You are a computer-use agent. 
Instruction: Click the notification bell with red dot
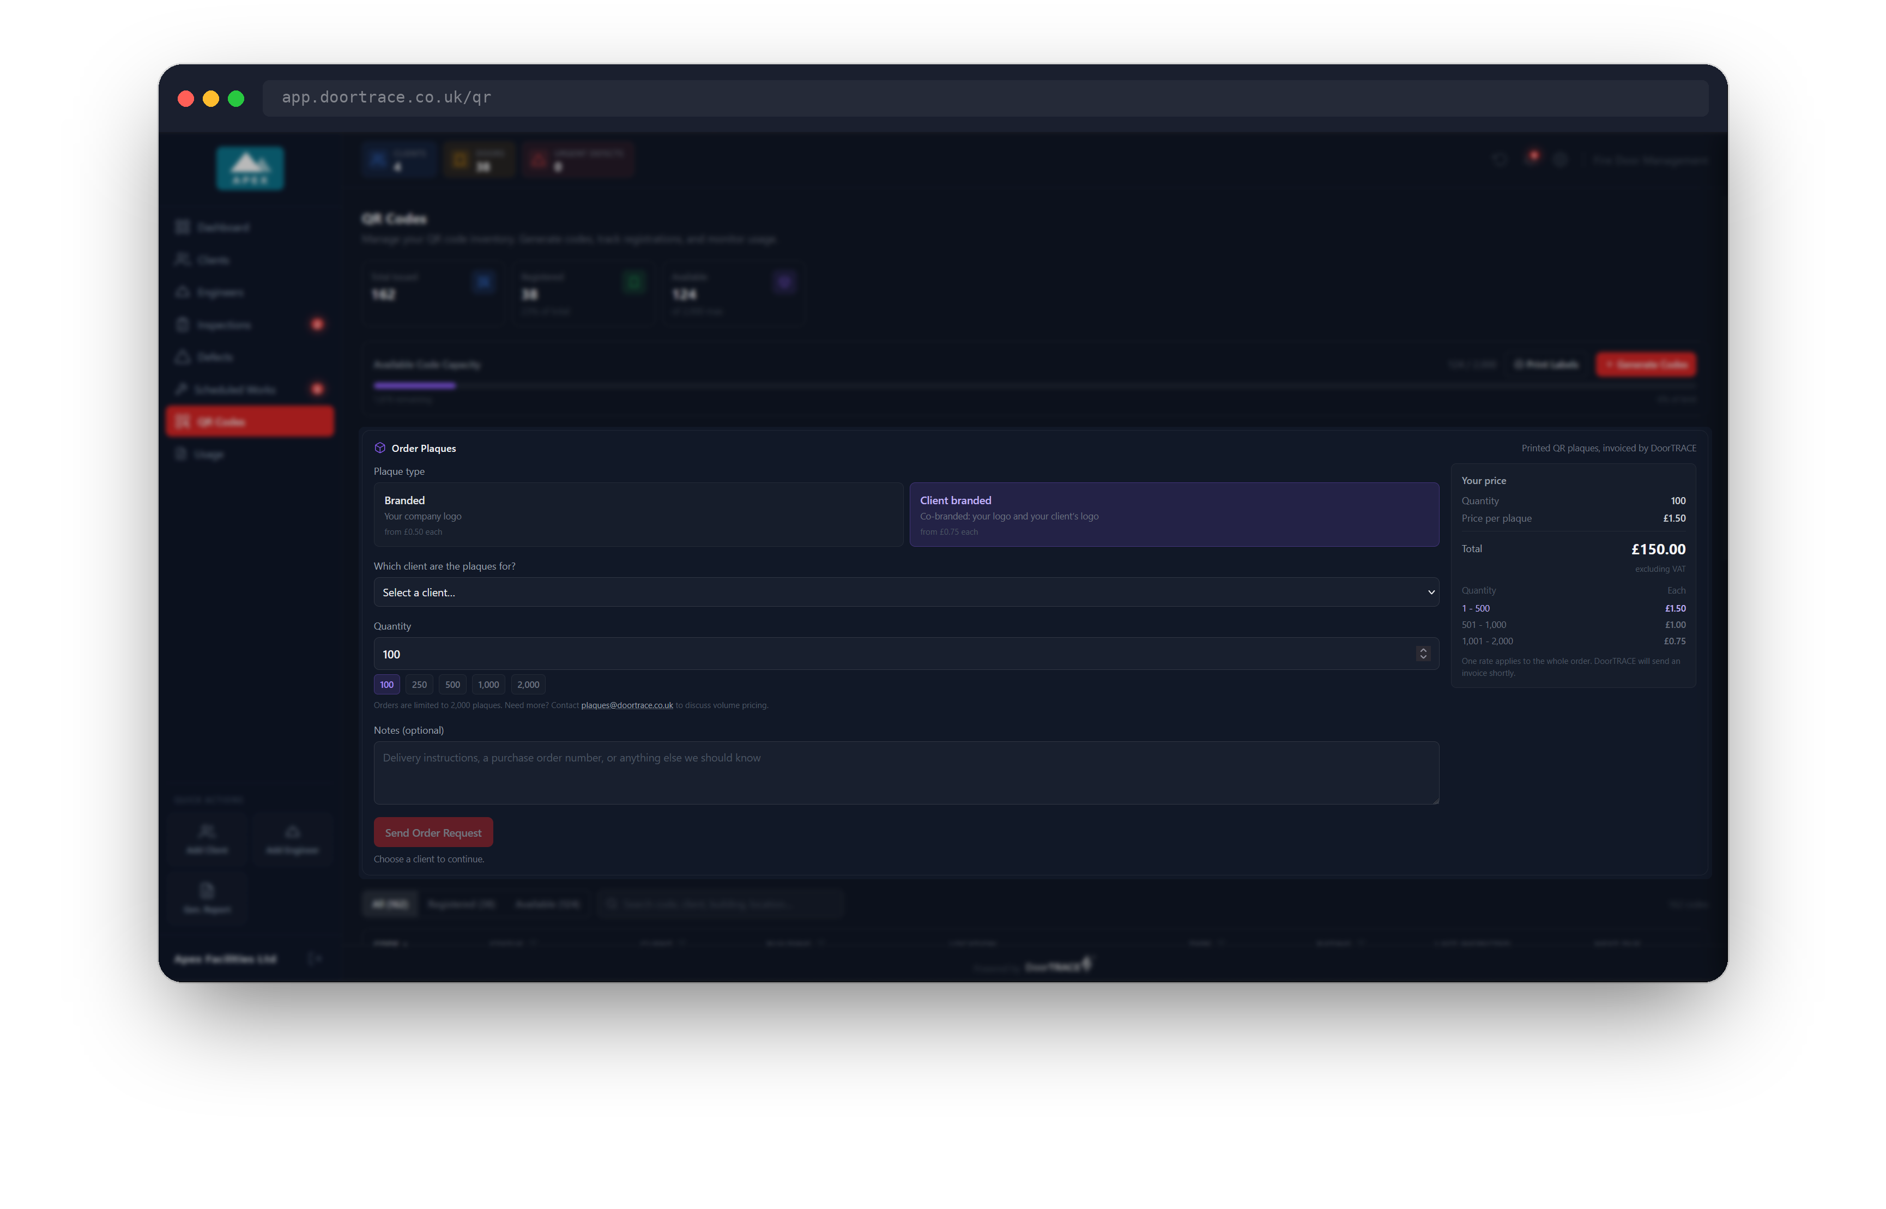[1531, 159]
